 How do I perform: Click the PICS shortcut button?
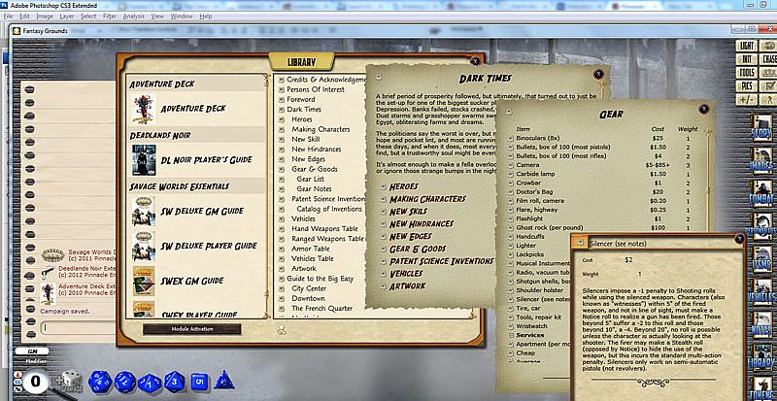(x=746, y=85)
